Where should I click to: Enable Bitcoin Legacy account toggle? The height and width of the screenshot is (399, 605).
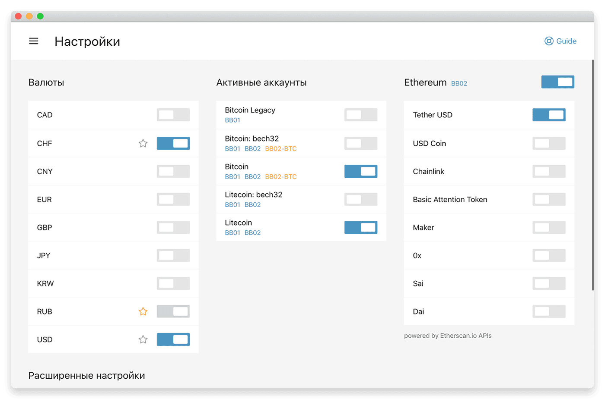point(361,115)
